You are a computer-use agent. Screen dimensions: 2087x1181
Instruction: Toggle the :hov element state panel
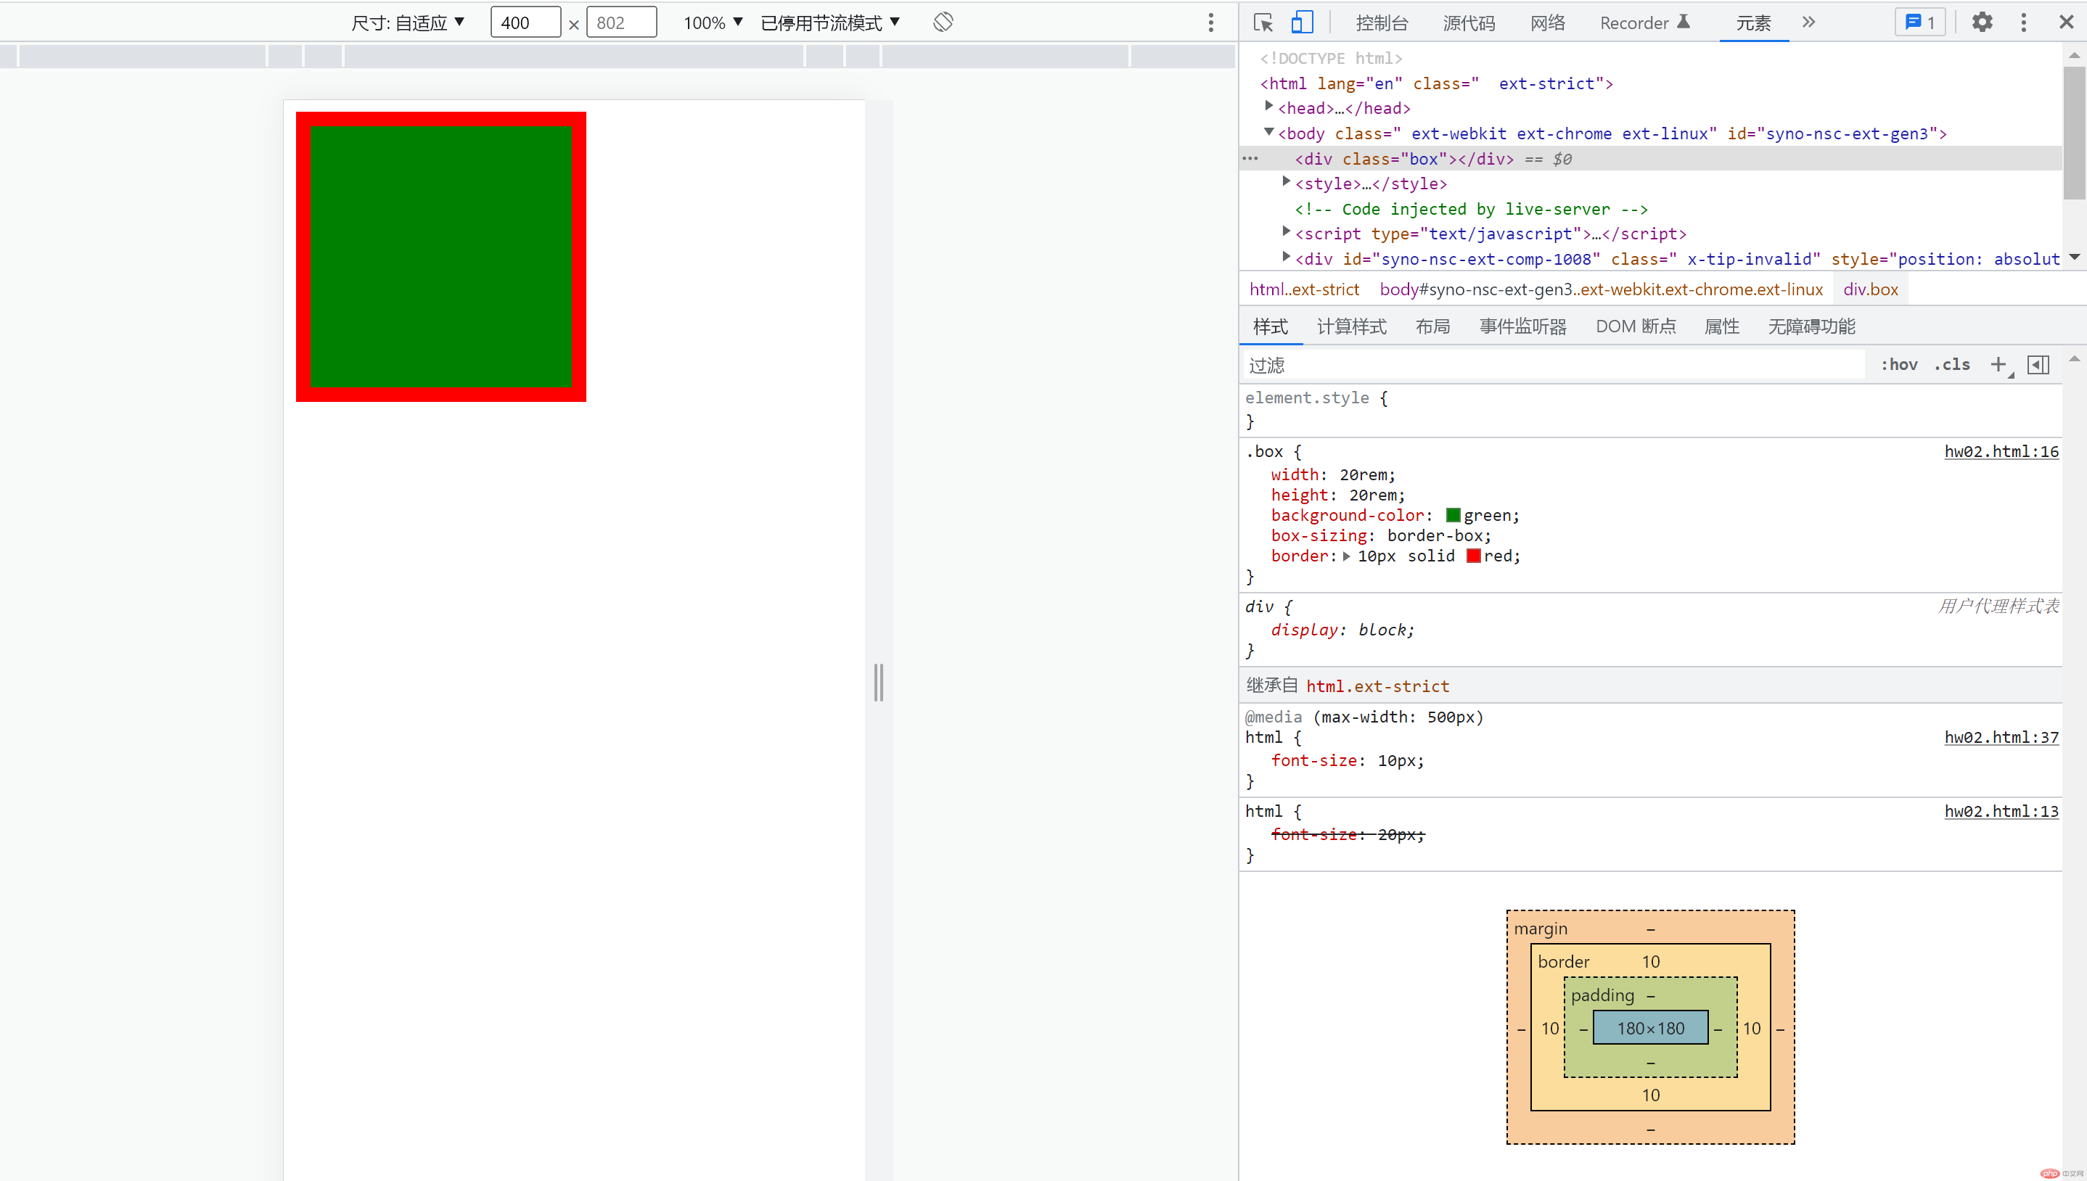pyautogui.click(x=1899, y=365)
